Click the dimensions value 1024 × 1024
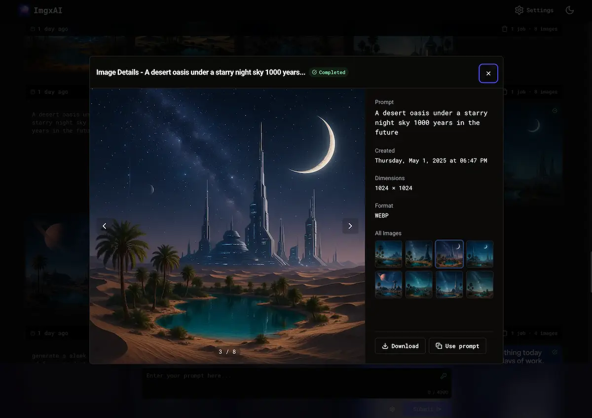Screen dimensions: 592x418 tap(394, 188)
